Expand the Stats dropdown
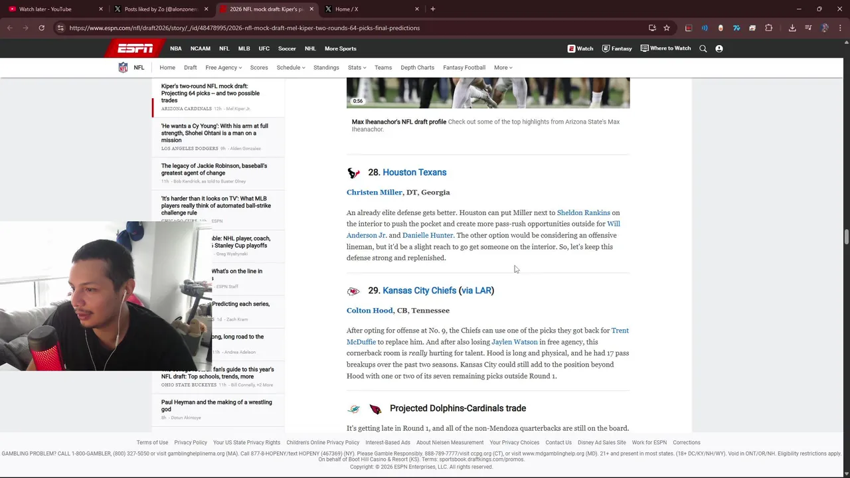This screenshot has height=478, width=850. point(357,68)
